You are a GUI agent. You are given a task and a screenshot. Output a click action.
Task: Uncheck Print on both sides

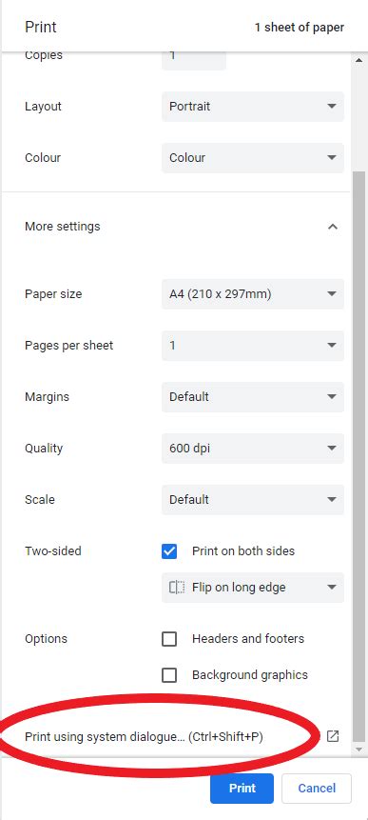point(169,551)
